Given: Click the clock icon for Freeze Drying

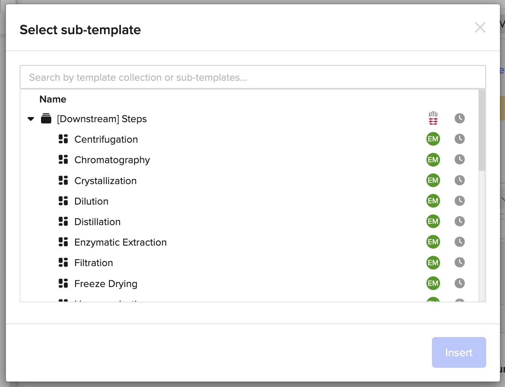Looking at the screenshot, I should tap(460, 283).
